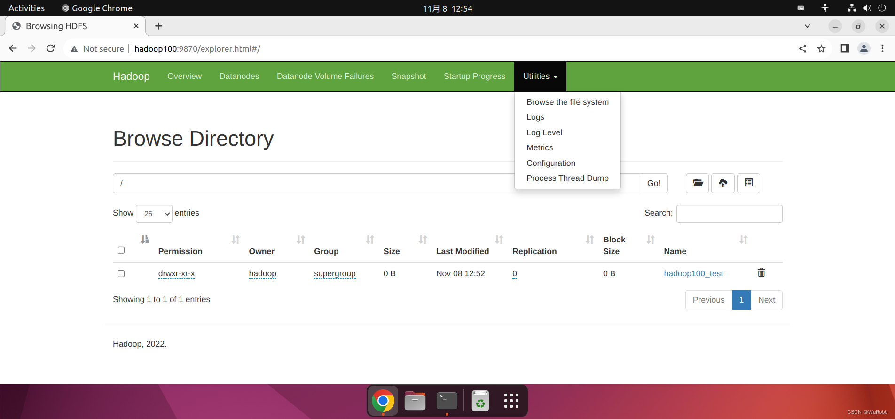Screen dimensions: 895x419
Task: Sort the table by the Owner column
Action: click(262, 251)
